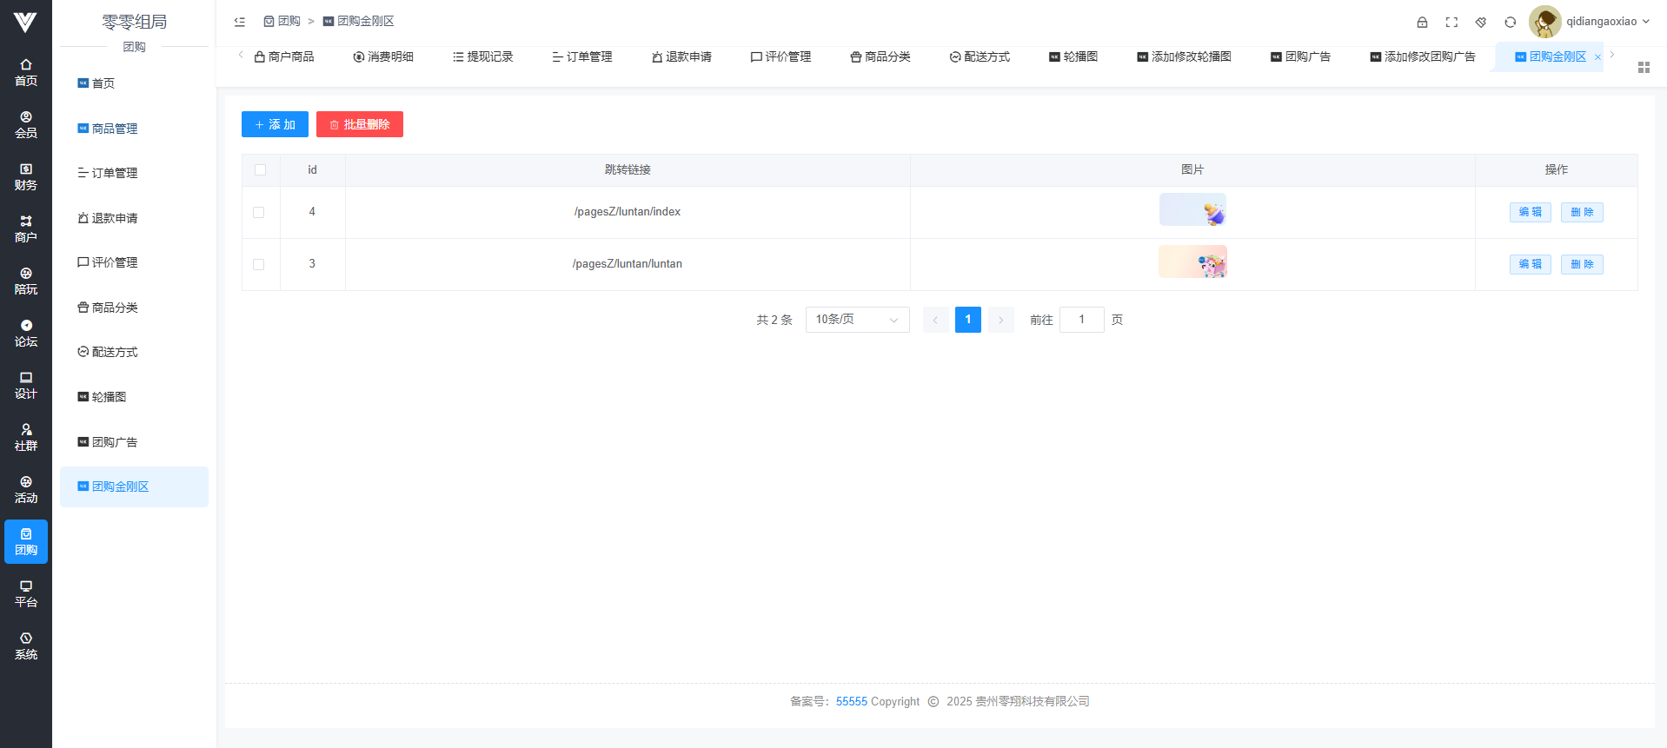Image resolution: width=1667 pixels, height=748 pixels.
Task: Click the blue 添加 button
Action: tap(275, 124)
